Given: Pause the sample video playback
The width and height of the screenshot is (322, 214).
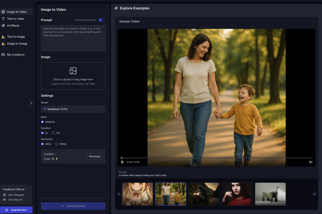Looking at the screenshot, I should tap(122, 162).
